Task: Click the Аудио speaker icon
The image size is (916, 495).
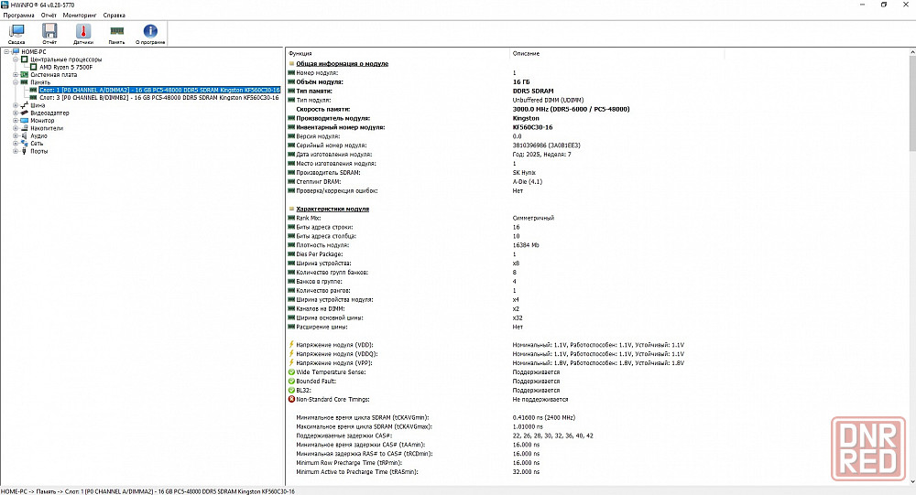Action: (x=25, y=135)
